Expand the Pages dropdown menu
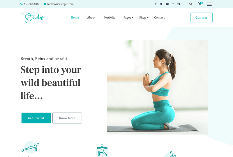 (128, 17)
